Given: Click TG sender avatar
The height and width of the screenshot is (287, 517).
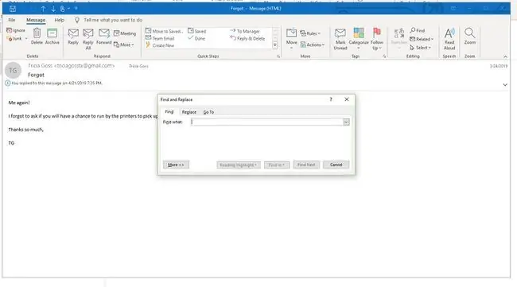Looking at the screenshot, I should [x=13, y=70].
